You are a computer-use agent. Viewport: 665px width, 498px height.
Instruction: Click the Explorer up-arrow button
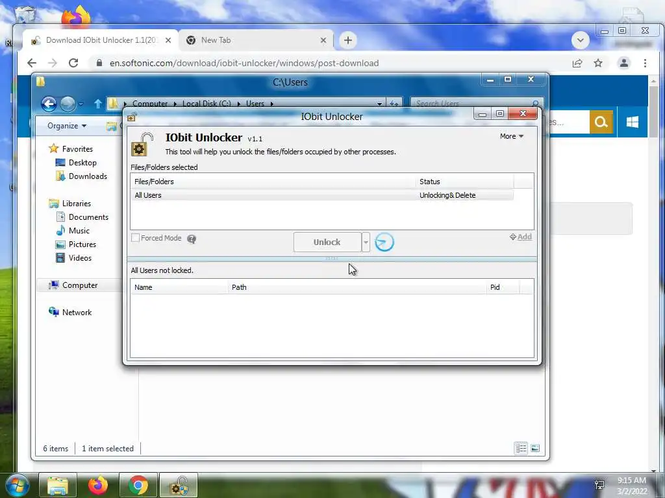98,103
